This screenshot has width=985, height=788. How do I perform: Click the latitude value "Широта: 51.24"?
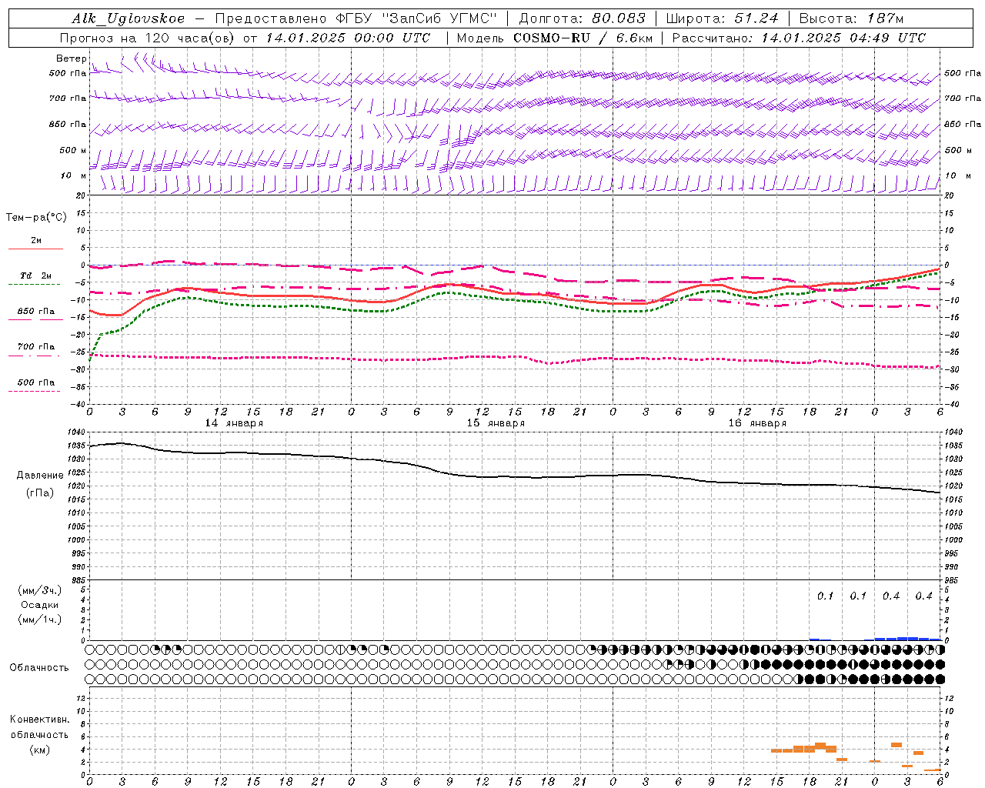(x=723, y=18)
